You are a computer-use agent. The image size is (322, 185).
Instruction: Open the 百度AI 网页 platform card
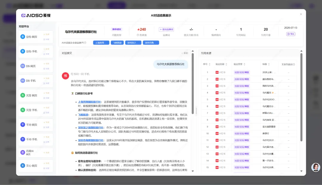pos(35,153)
